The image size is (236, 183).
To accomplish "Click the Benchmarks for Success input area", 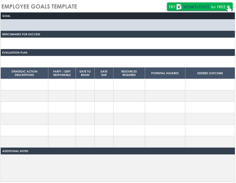I will pos(118,43).
